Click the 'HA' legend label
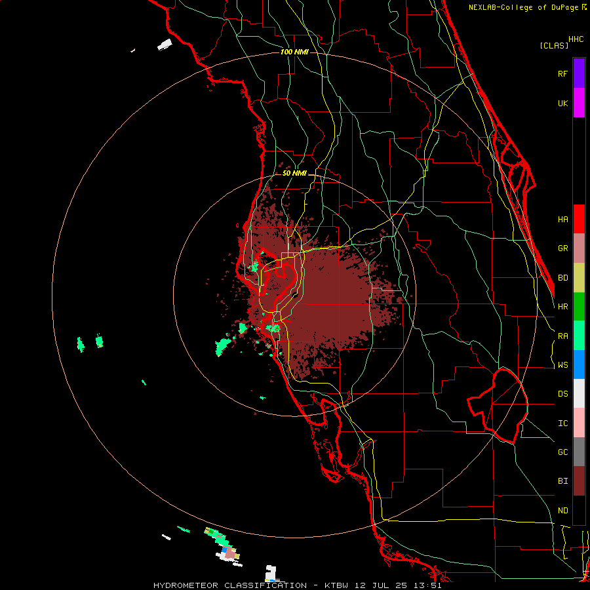 [562, 220]
